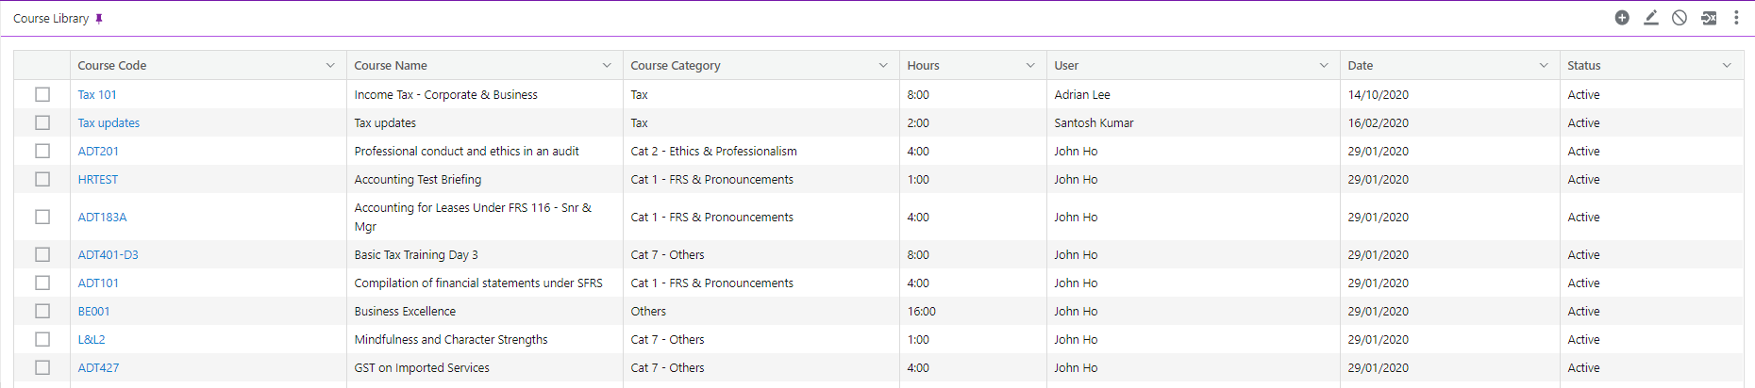1755x388 pixels.
Task: Toggle the checkbox for the ADT427 row
Action: click(x=42, y=367)
